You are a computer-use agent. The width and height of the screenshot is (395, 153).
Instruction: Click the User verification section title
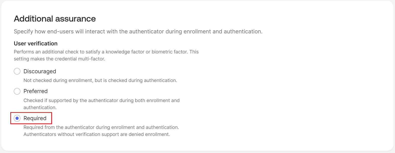coord(35,43)
